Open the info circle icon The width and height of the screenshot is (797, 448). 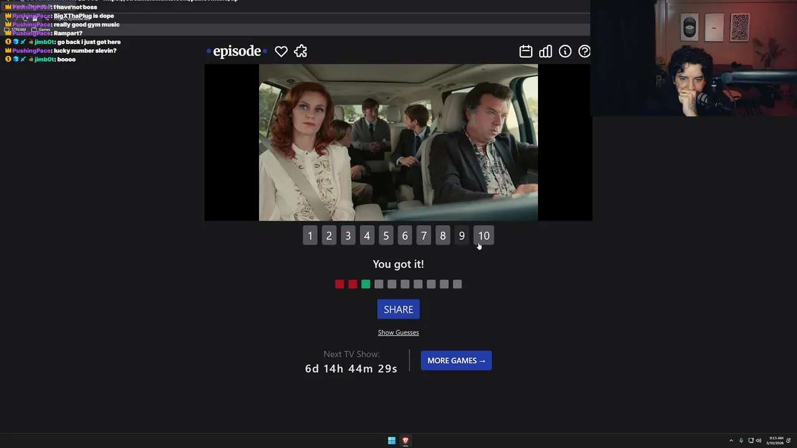565,52
